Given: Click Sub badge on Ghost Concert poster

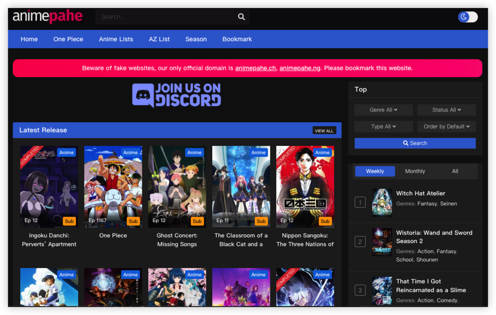Looking at the screenshot, I should coord(197,221).
